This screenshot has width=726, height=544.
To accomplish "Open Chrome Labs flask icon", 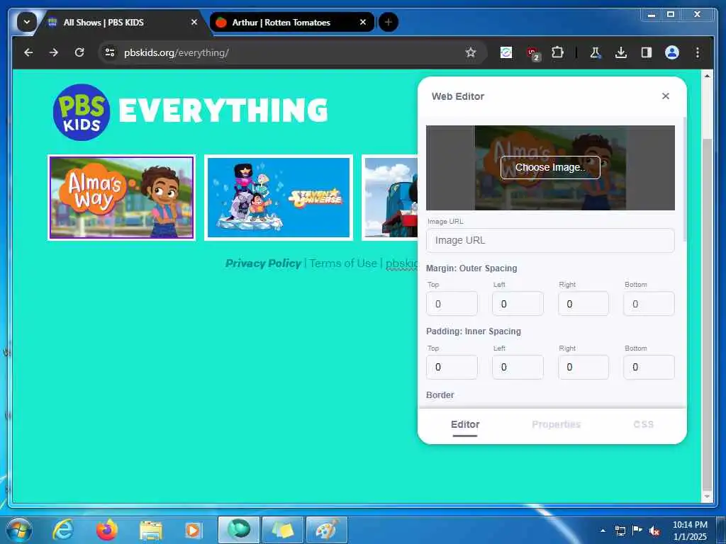I will [x=596, y=52].
